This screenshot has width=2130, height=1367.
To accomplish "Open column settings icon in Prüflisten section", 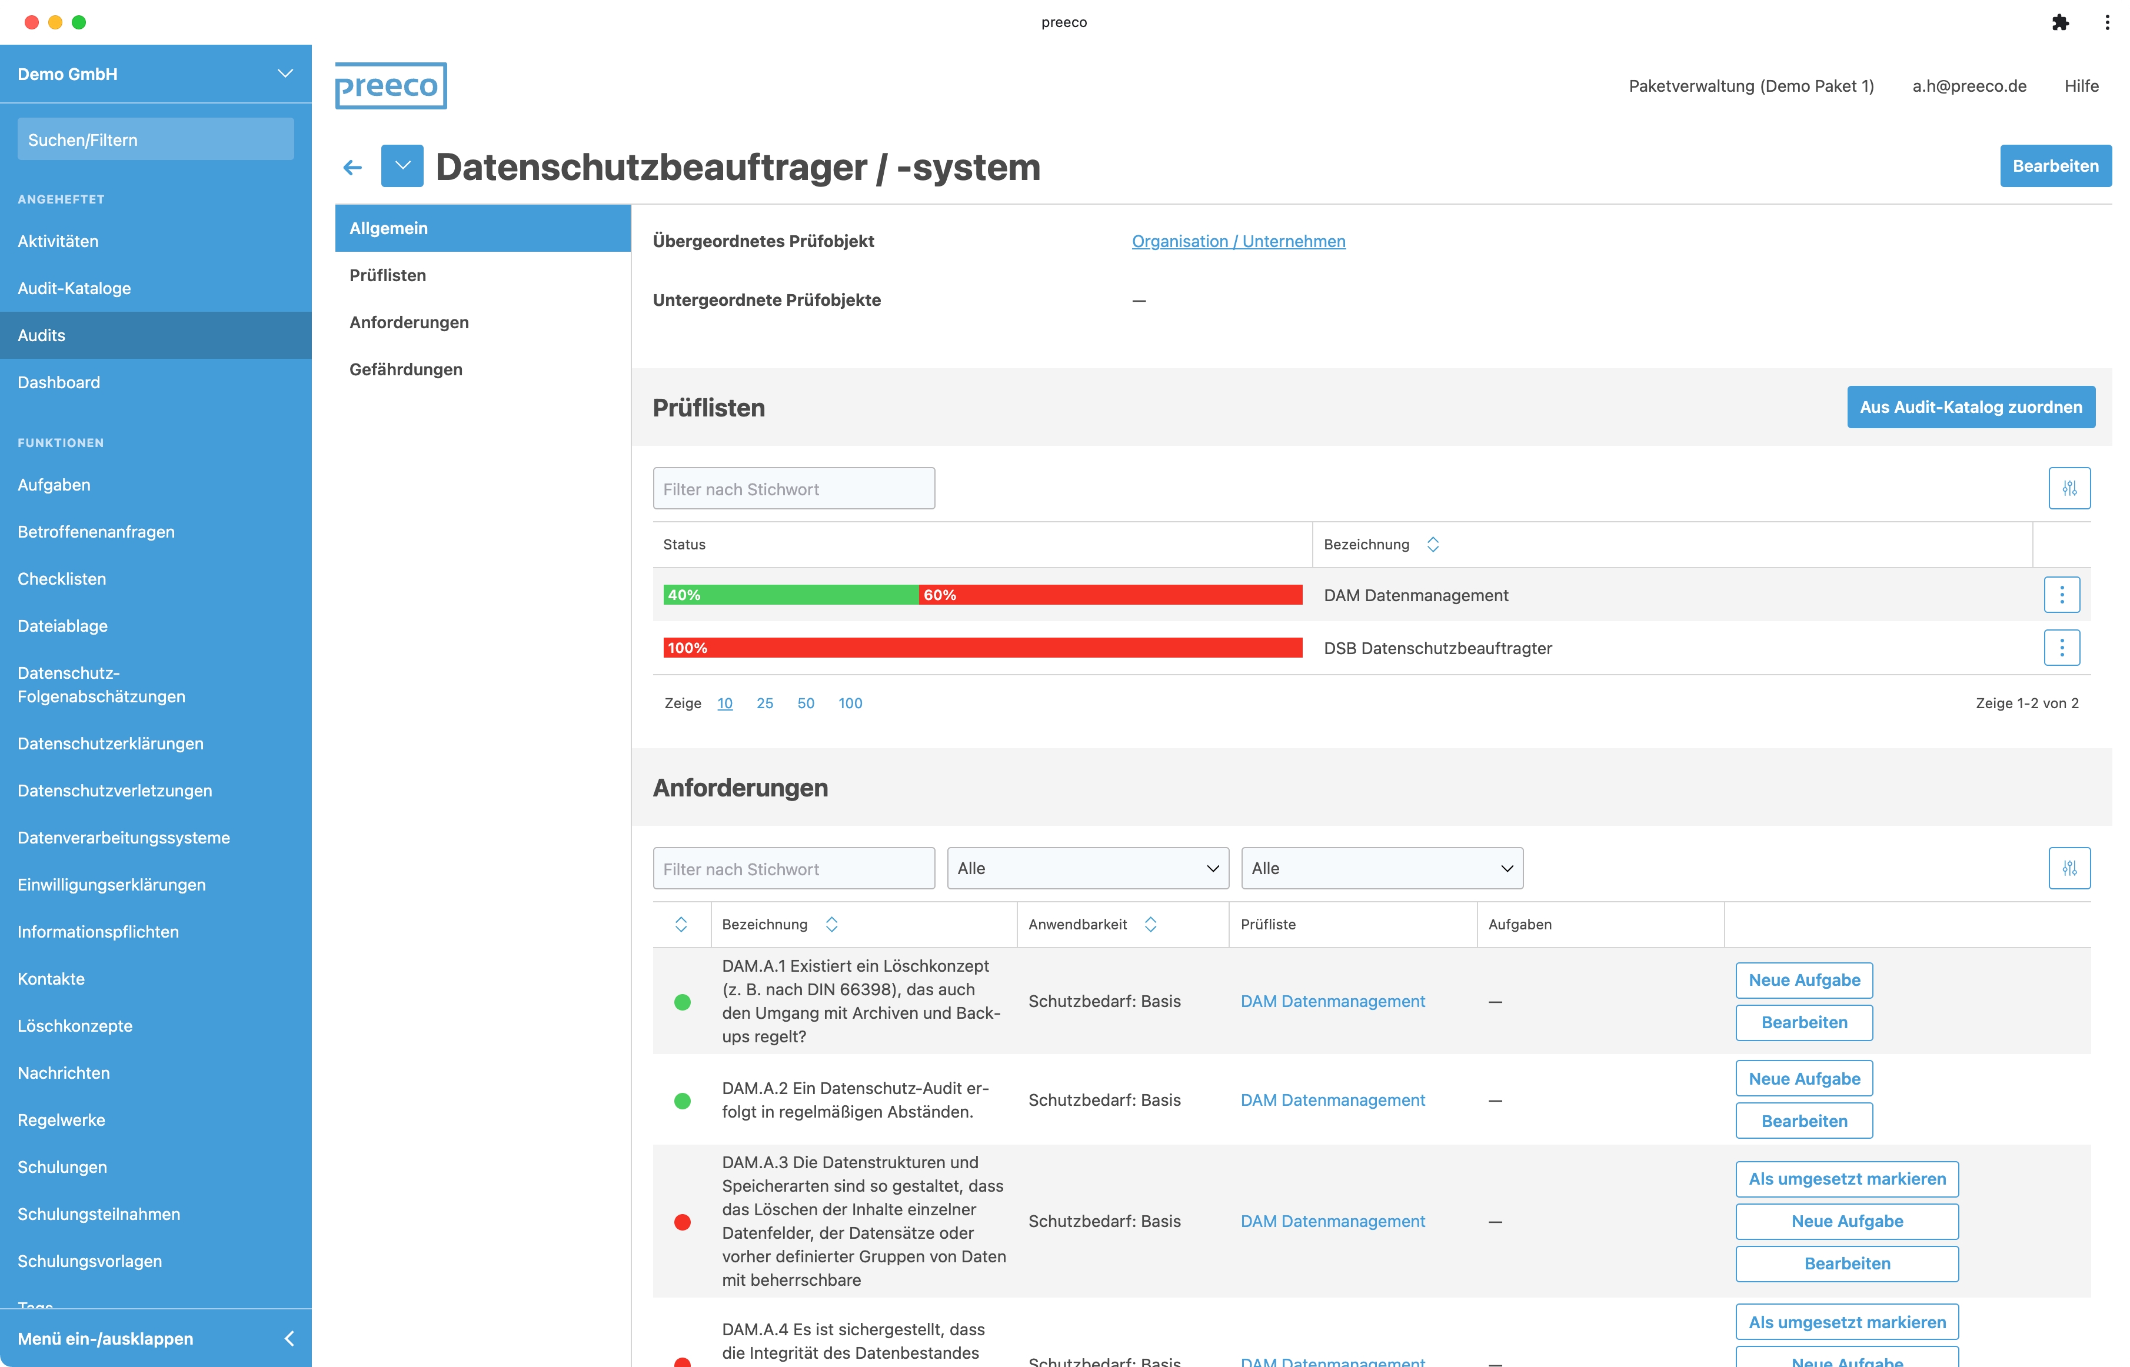I will (x=2069, y=488).
